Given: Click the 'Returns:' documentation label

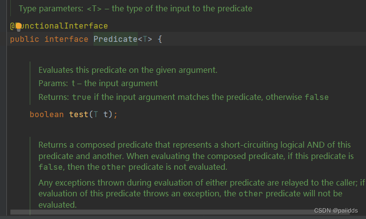Looking at the screenshot, I should 53,97.
